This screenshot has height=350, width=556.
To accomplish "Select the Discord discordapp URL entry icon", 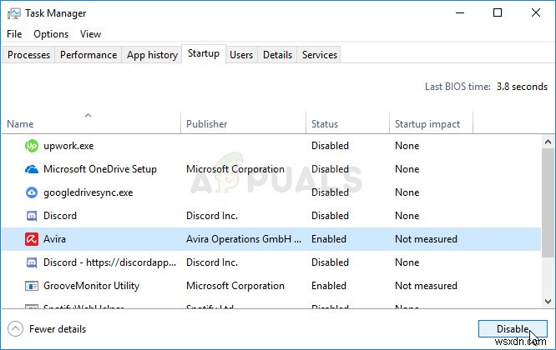I will click(x=32, y=262).
